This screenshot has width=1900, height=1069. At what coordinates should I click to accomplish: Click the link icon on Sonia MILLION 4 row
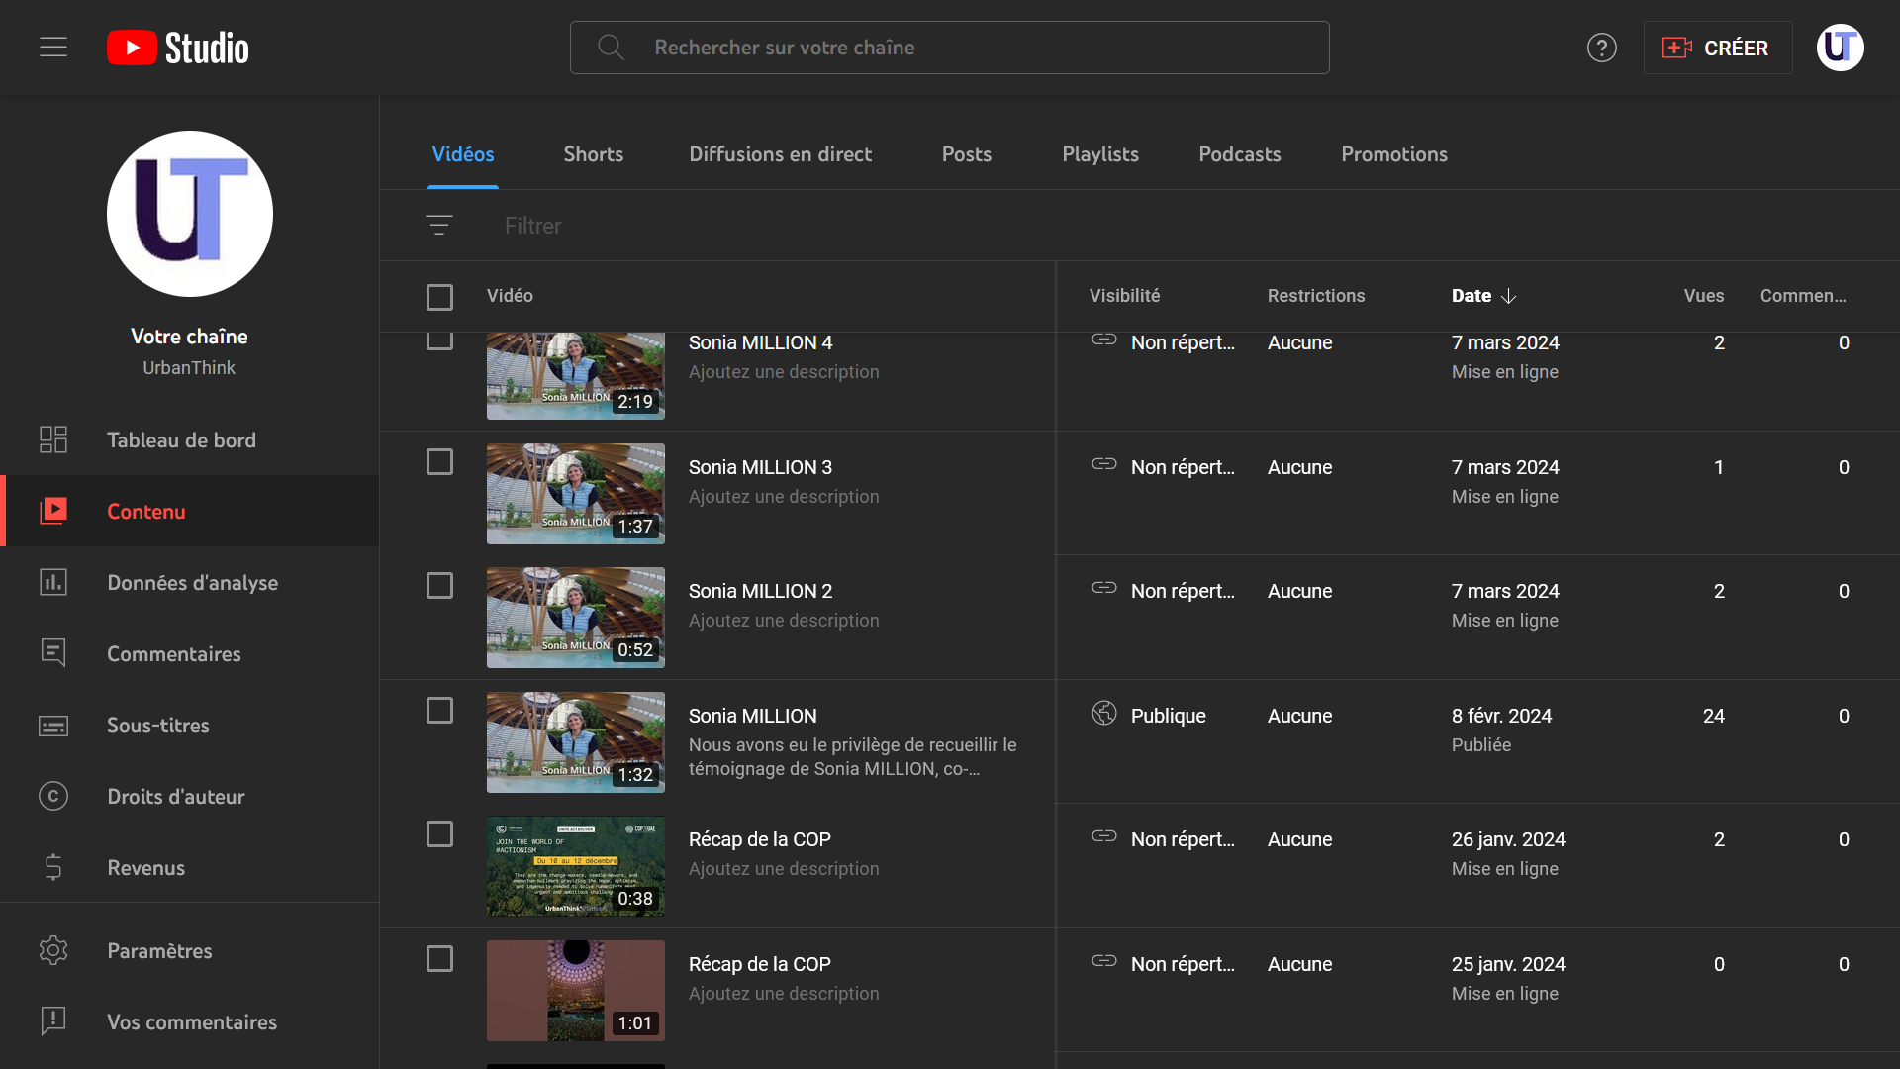(x=1104, y=340)
